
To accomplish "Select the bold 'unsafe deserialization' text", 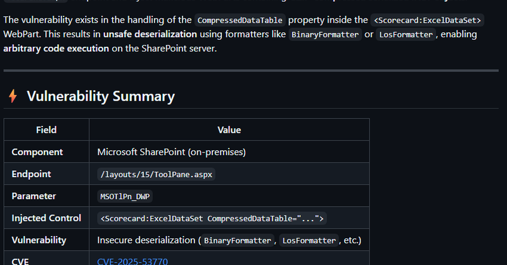I will 150,34.
